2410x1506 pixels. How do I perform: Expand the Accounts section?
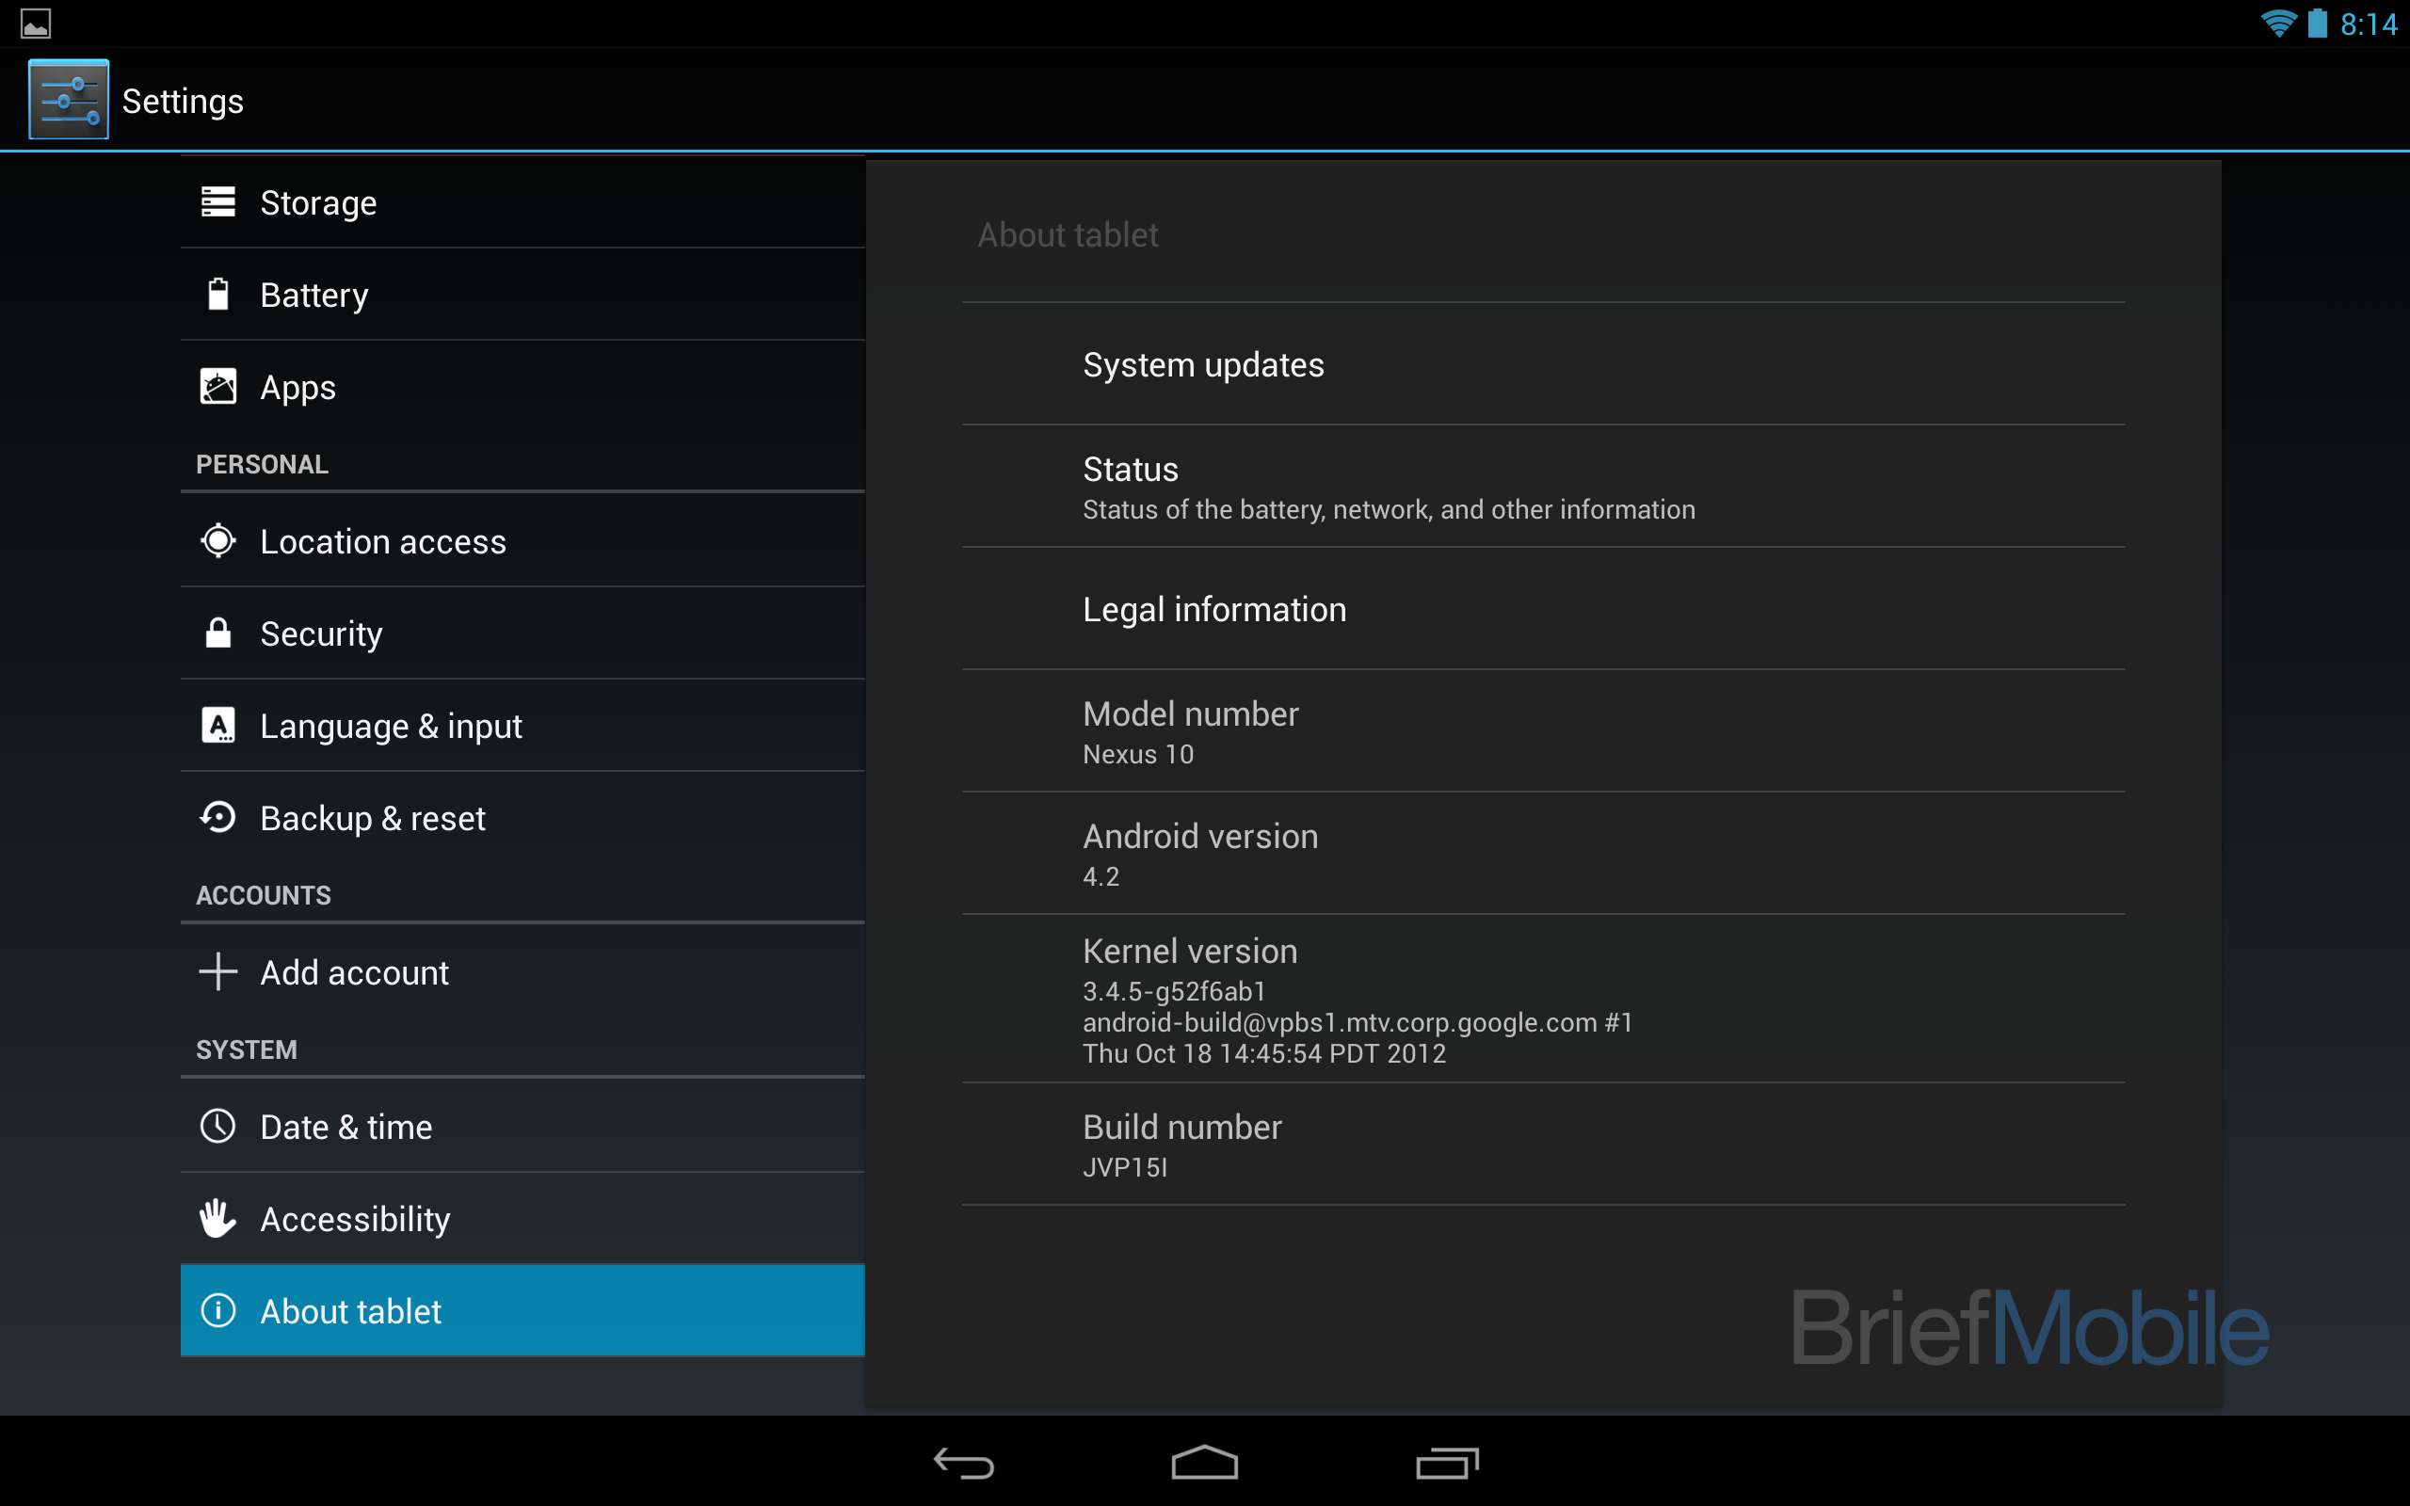[260, 895]
